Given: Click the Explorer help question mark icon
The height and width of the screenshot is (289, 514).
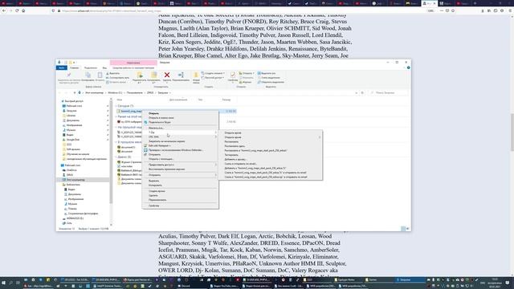Looking at the screenshot, I should [409, 67].
